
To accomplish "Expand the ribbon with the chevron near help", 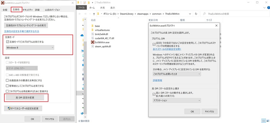I will tap(265, 8).
